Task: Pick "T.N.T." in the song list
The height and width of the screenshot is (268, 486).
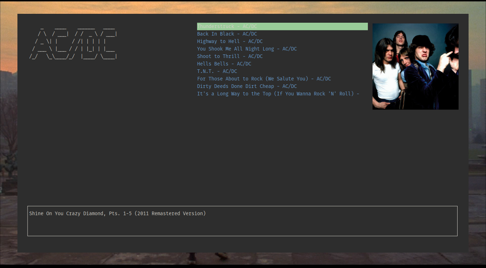Action: point(217,71)
